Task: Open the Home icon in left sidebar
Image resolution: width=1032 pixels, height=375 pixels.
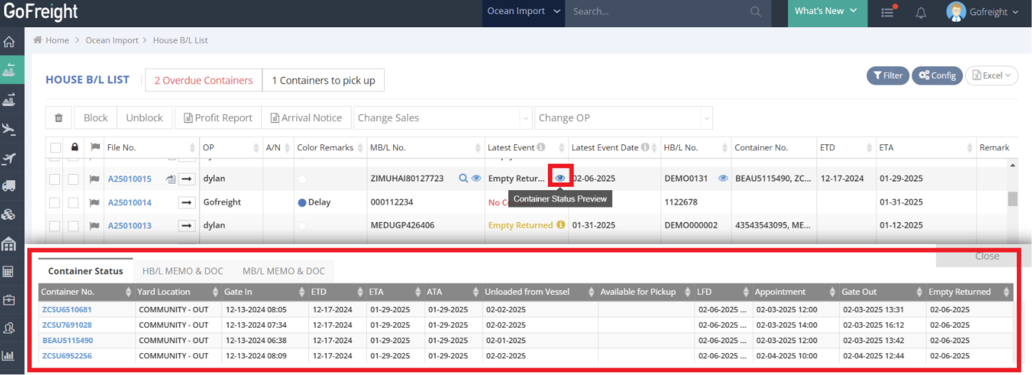Action: click(x=9, y=42)
